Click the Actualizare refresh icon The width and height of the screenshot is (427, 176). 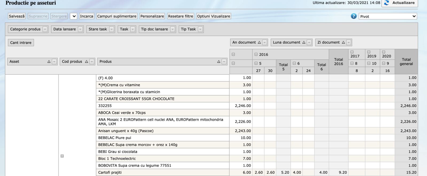386,3
